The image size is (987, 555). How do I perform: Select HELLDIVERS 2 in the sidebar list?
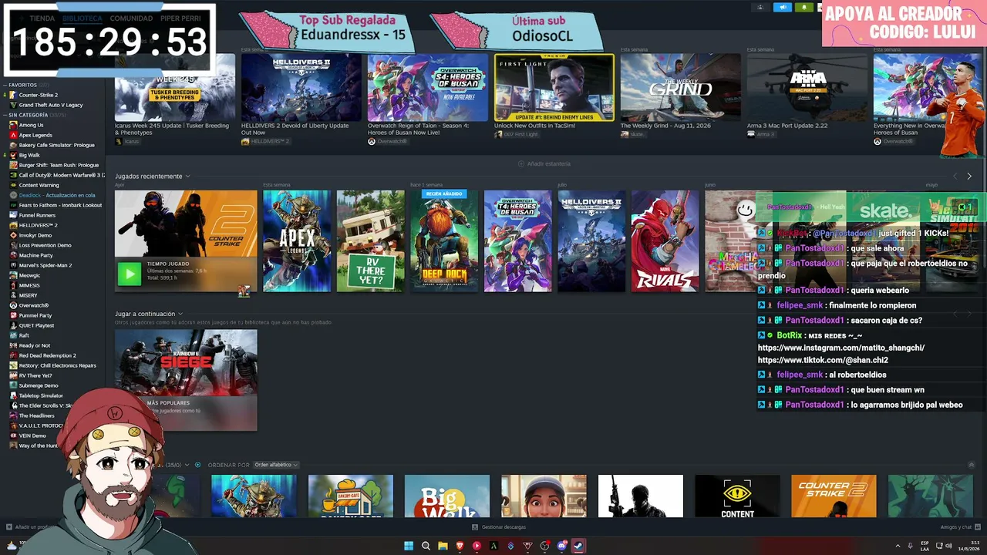tap(39, 225)
